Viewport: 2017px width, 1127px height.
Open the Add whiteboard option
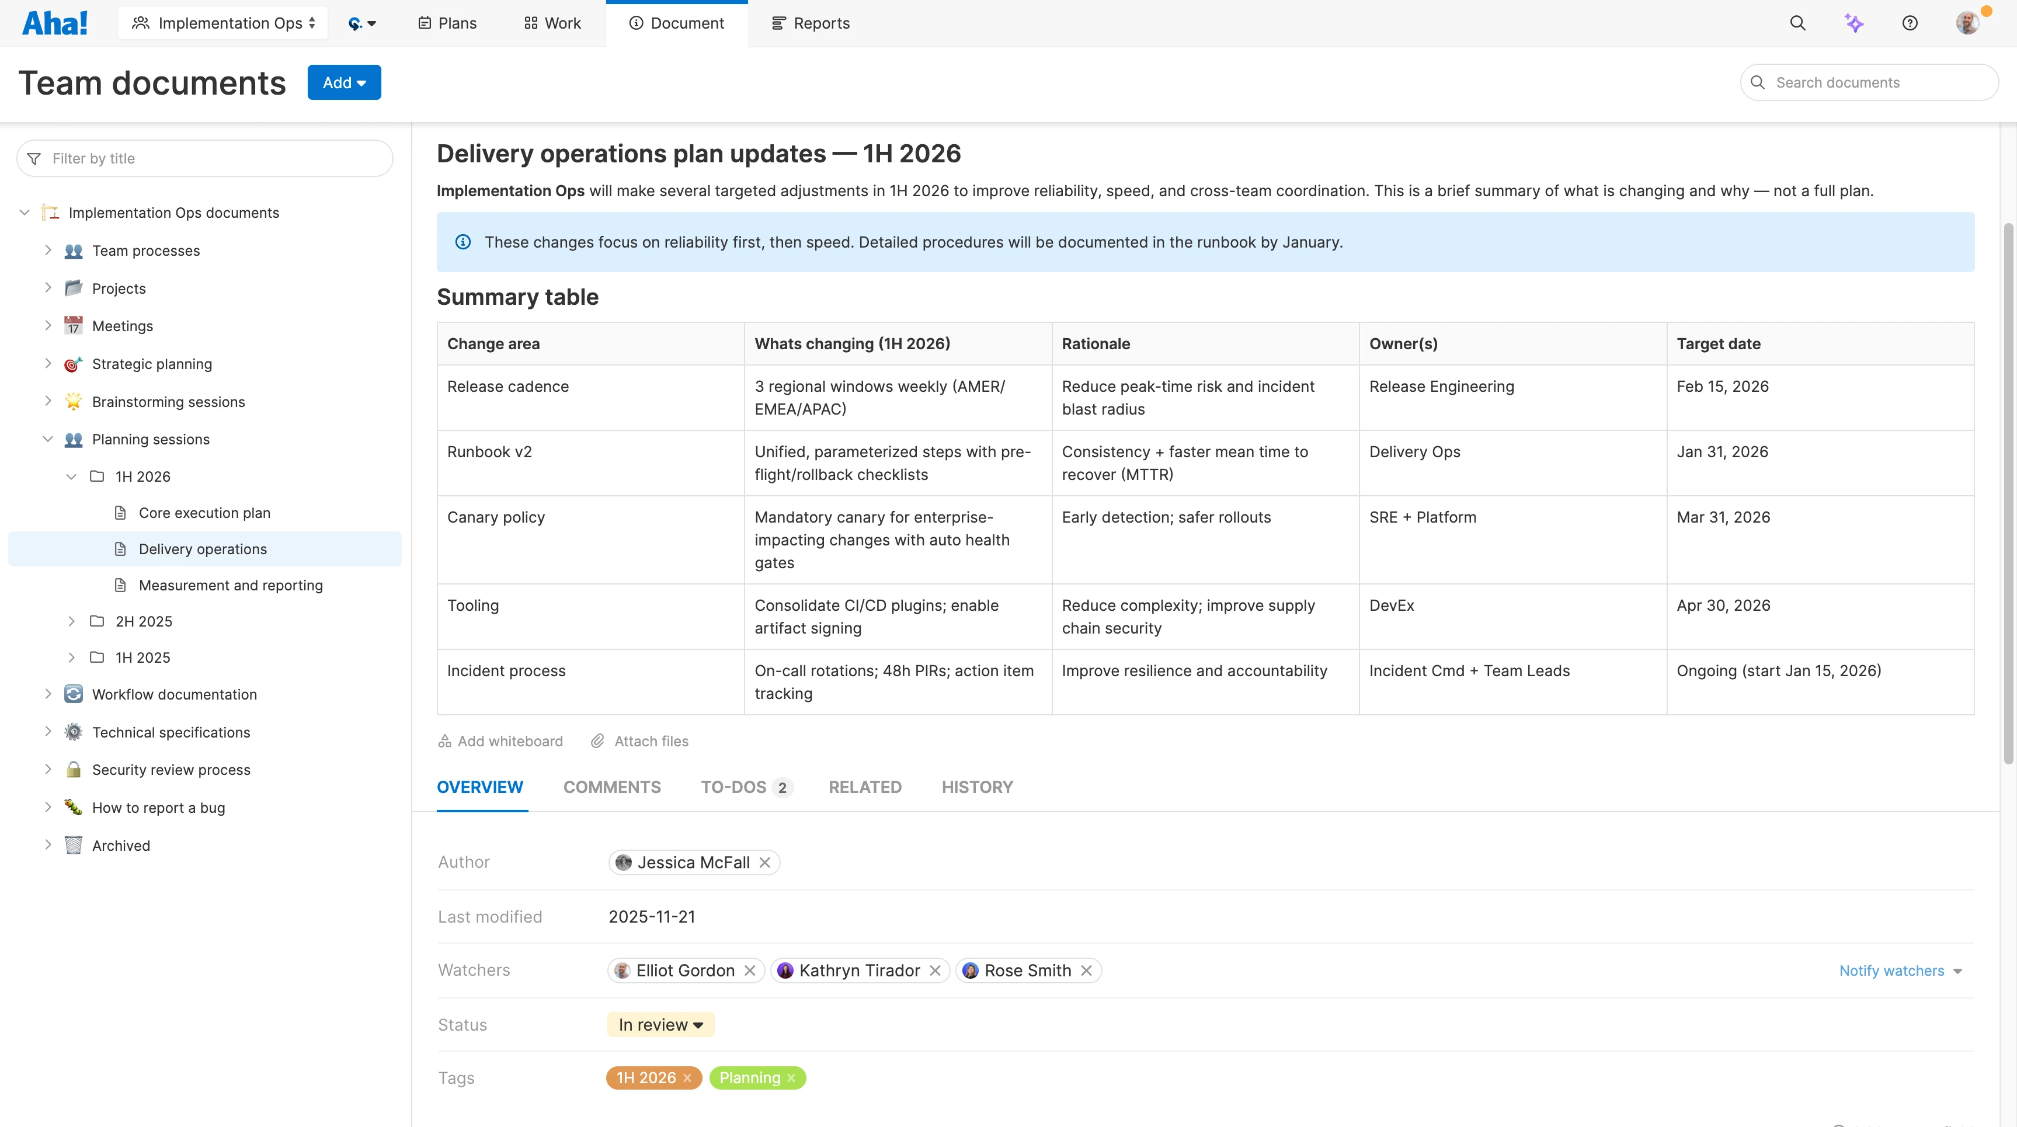point(500,740)
